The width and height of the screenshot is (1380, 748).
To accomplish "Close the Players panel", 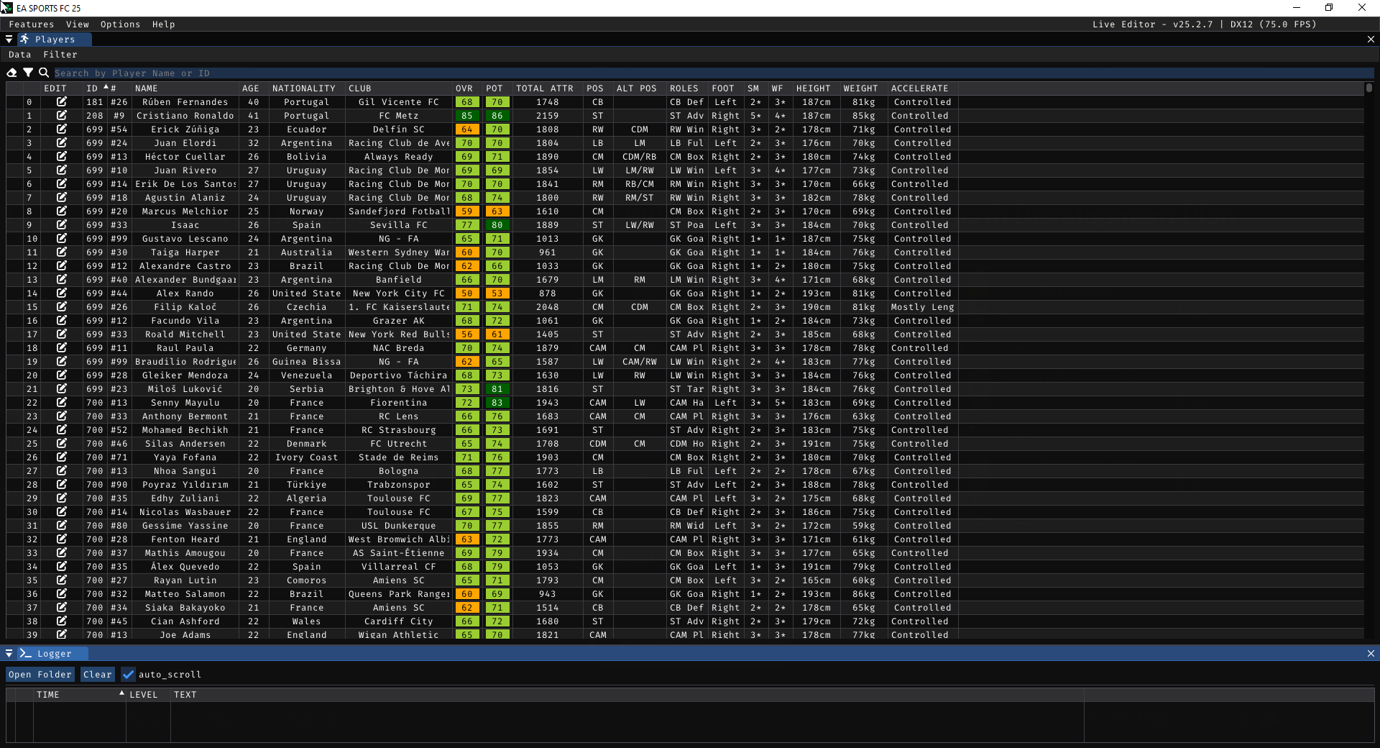I will [1371, 40].
